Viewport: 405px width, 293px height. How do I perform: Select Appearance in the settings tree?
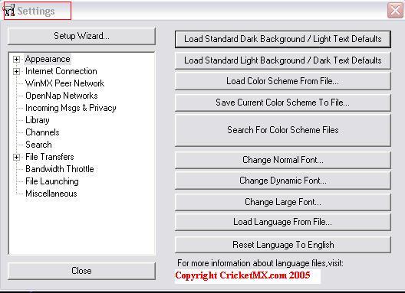tap(48, 59)
